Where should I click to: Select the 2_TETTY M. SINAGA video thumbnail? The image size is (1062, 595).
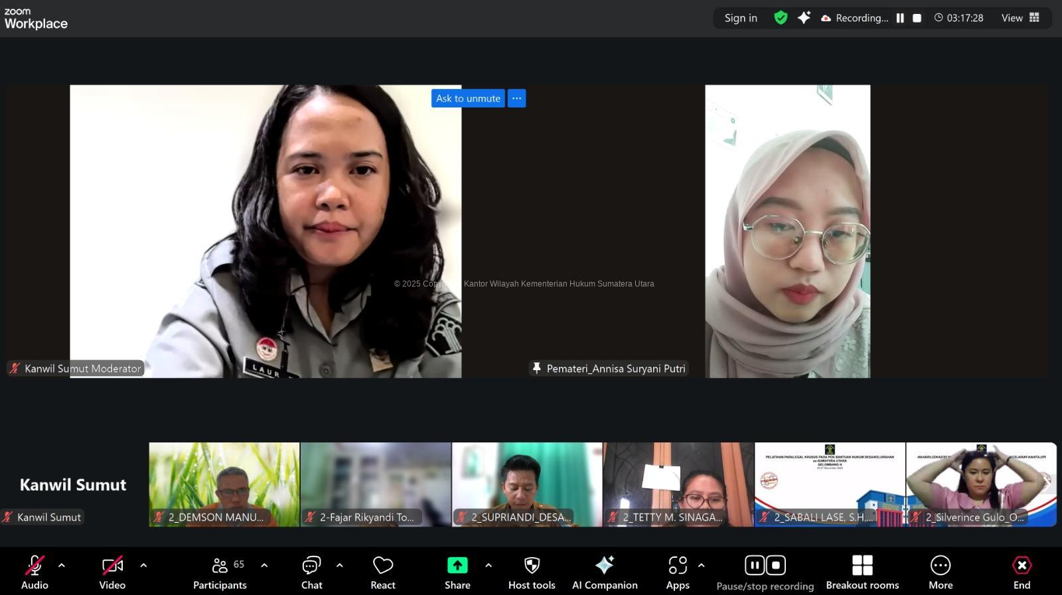pyautogui.click(x=678, y=484)
